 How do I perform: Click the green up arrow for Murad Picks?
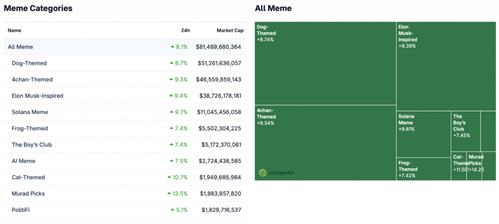[x=170, y=193]
